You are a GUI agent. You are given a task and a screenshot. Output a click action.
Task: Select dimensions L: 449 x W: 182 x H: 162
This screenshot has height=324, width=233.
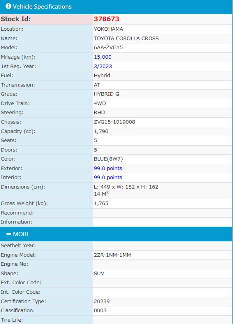126,187
